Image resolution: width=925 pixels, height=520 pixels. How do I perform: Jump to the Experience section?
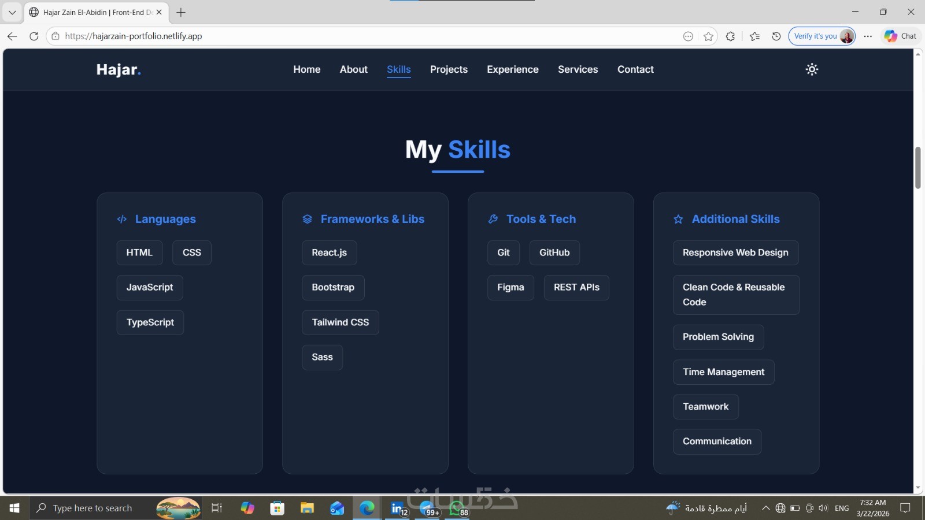513,69
